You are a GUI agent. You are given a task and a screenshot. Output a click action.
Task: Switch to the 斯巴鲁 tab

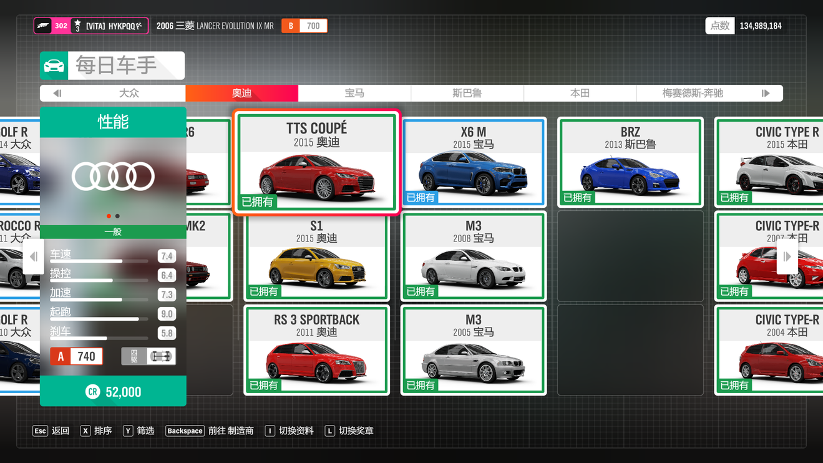pos(467,93)
